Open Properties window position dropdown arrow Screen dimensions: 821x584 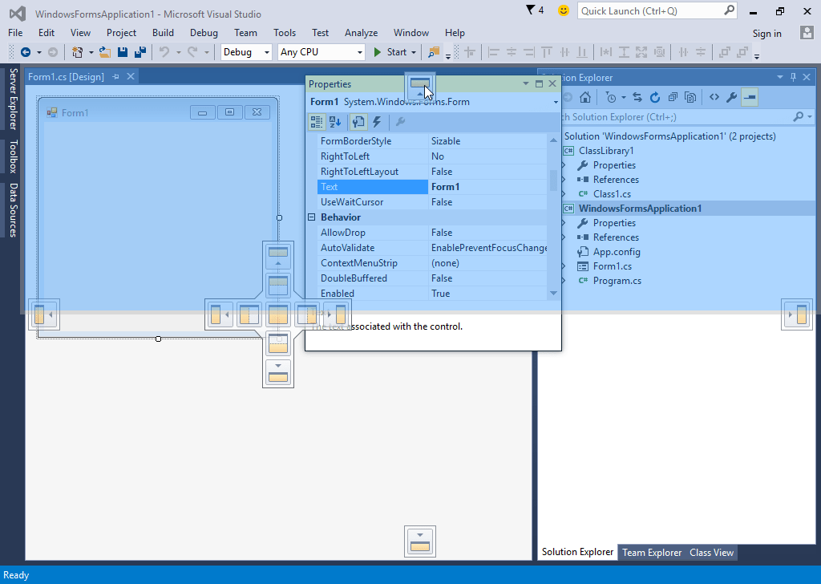coord(526,83)
